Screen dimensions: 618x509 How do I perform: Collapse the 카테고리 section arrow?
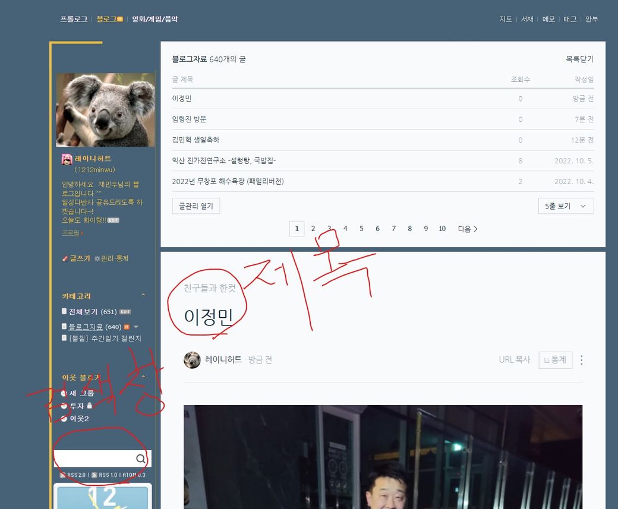143,296
